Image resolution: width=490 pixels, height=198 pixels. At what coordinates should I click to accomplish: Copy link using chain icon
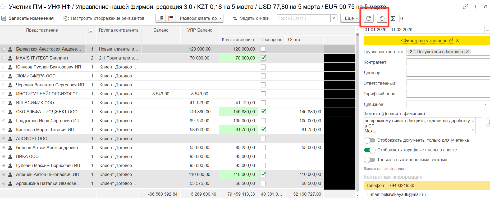[465, 7]
